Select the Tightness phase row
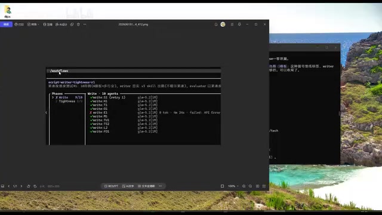Viewport: 382px width, 215px height. coord(69,101)
